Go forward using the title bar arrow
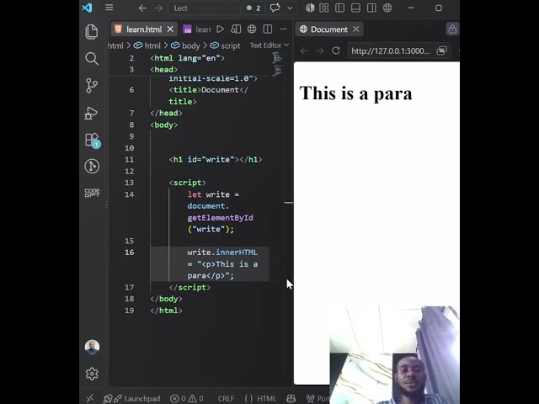Image resolution: width=539 pixels, height=404 pixels. pyautogui.click(x=158, y=8)
